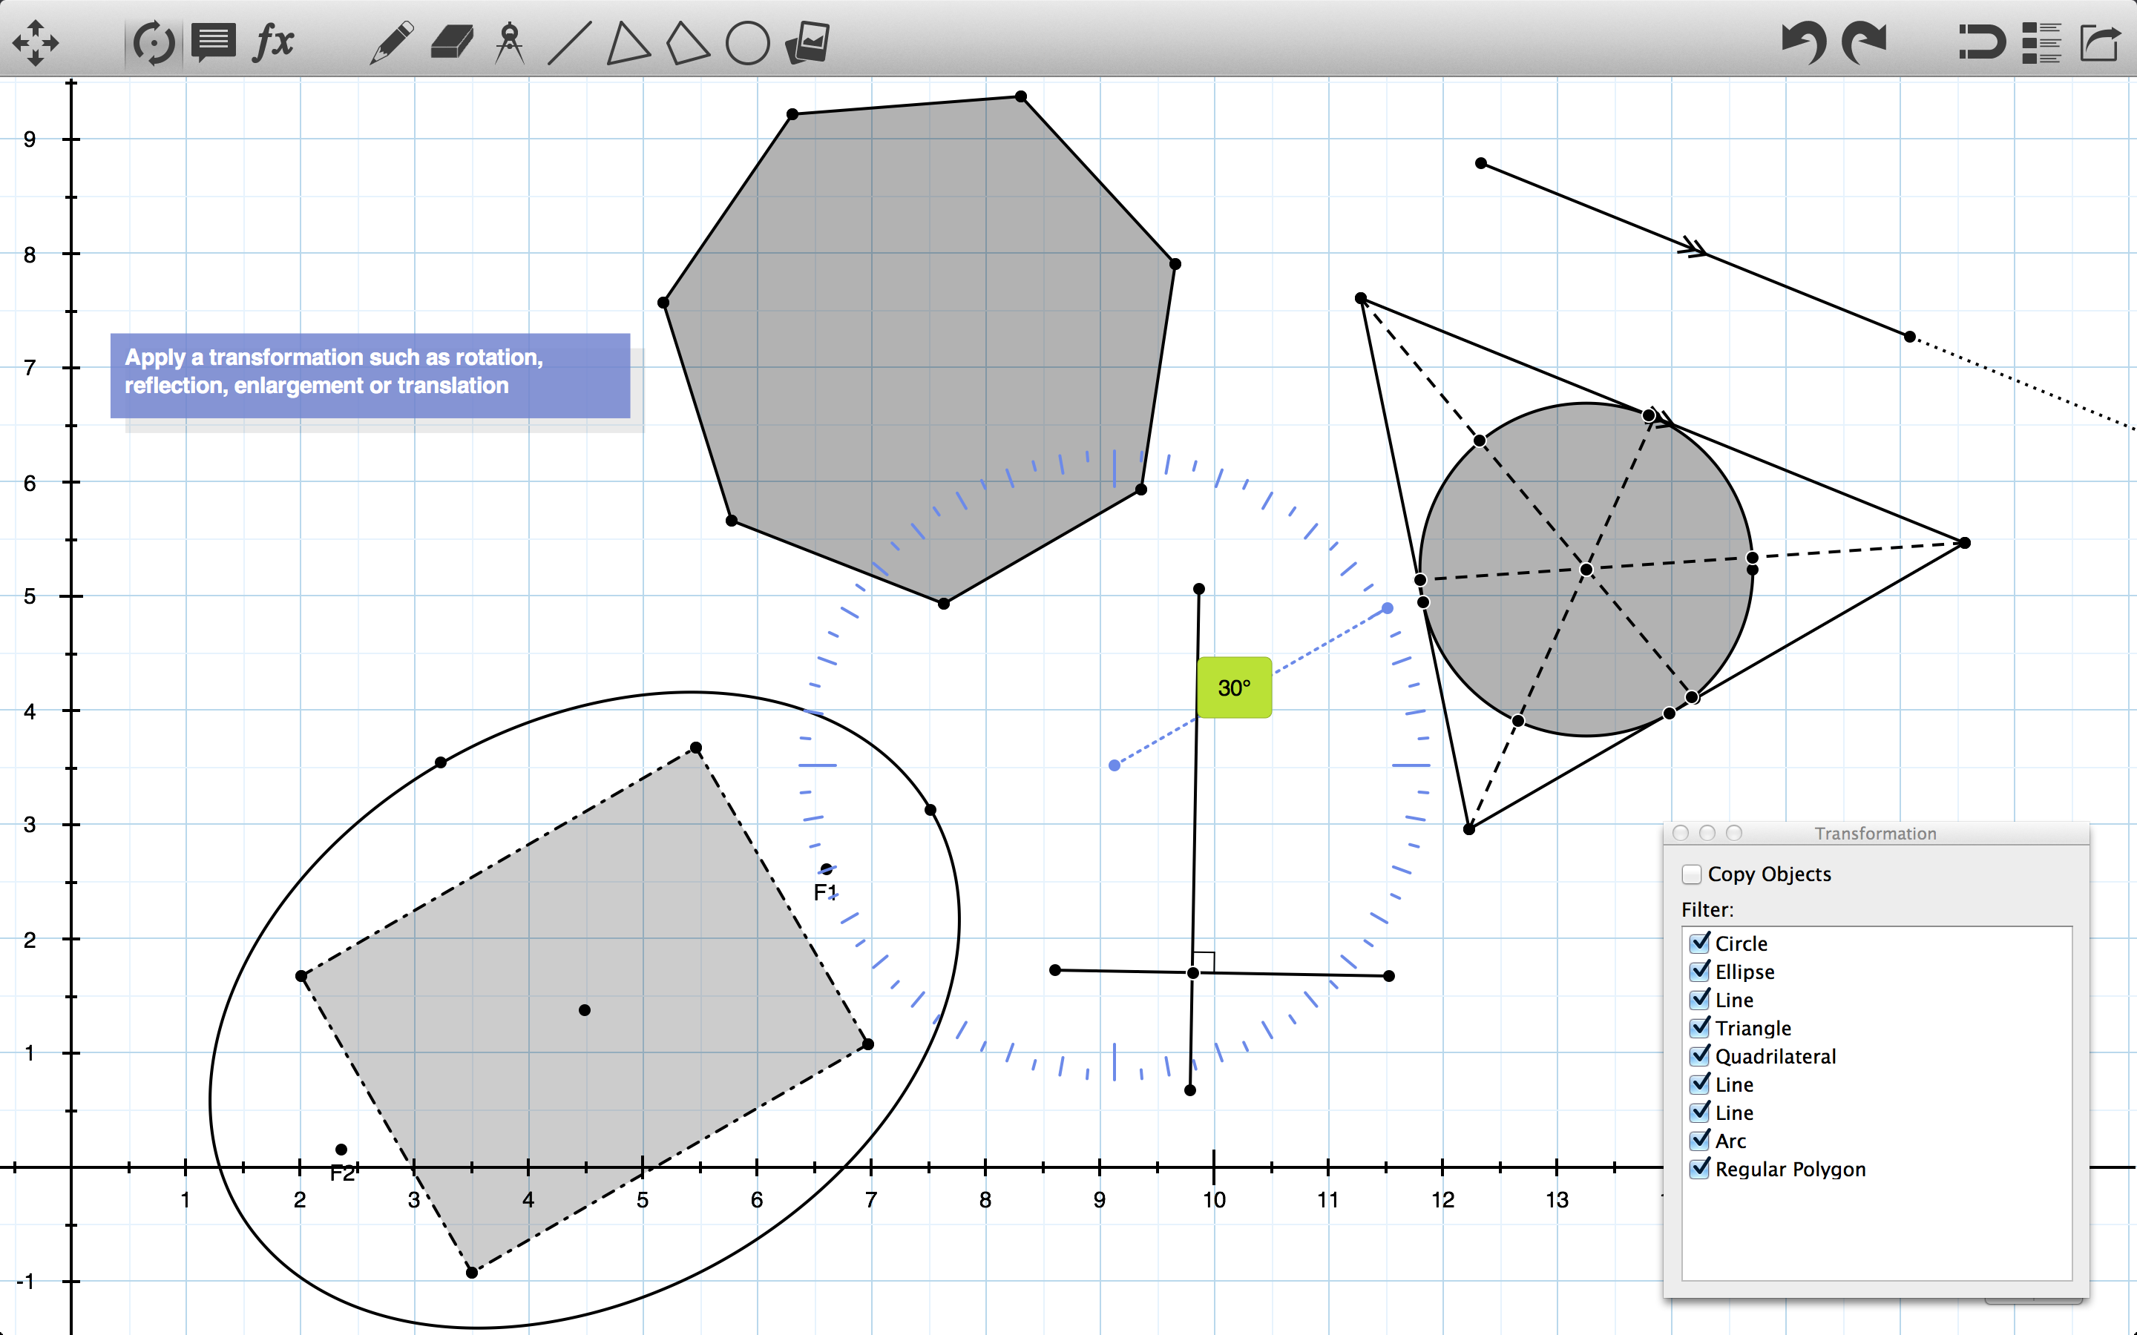This screenshot has height=1335, width=2137.
Task: Select the Triangle tool
Action: [x=628, y=42]
